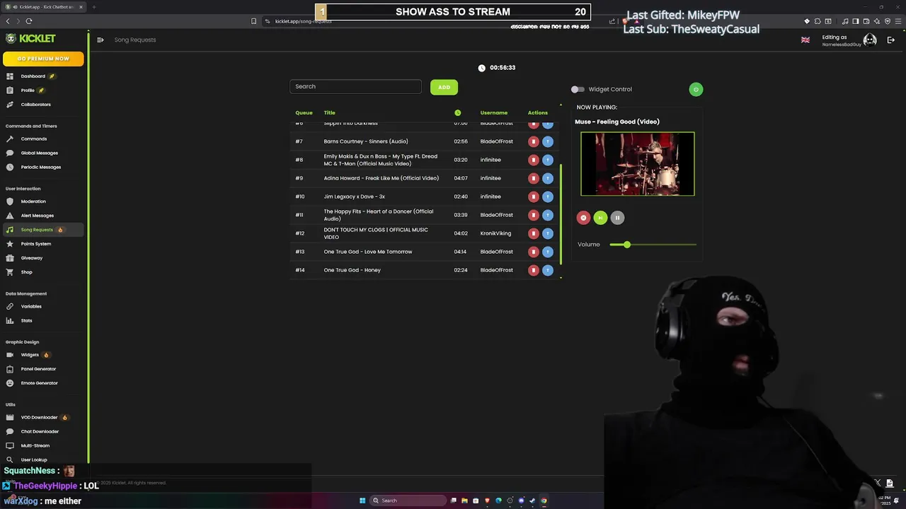The image size is (906, 509).
Task: Select Song Requests sidebar item
Action: (x=42, y=230)
